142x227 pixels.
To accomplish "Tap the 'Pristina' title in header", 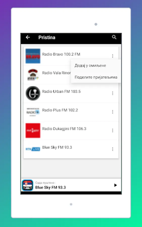I will 47,38.
